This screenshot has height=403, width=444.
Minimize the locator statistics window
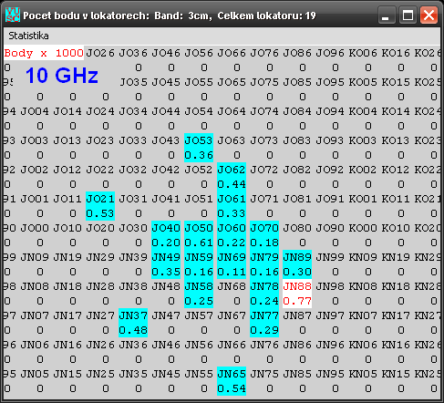(x=386, y=15)
